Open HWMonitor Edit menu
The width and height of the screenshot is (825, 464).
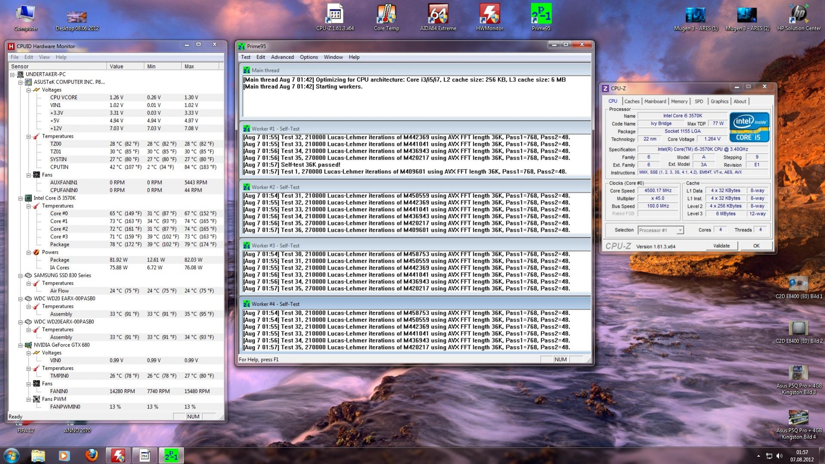tap(29, 57)
